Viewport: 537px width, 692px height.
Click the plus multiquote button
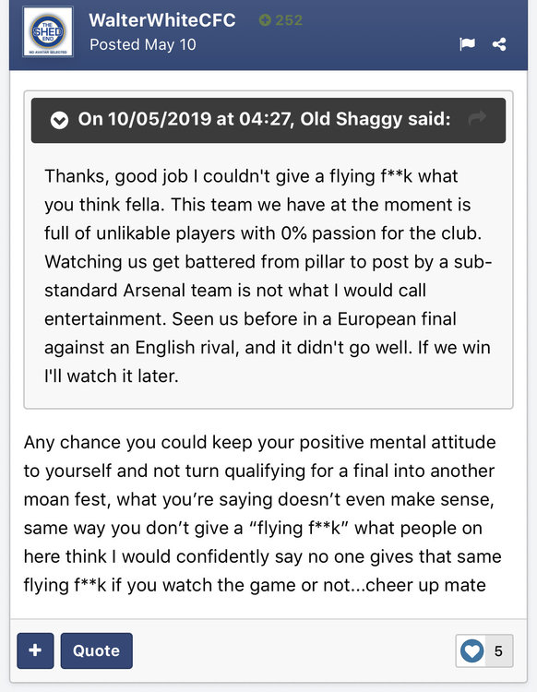point(35,650)
